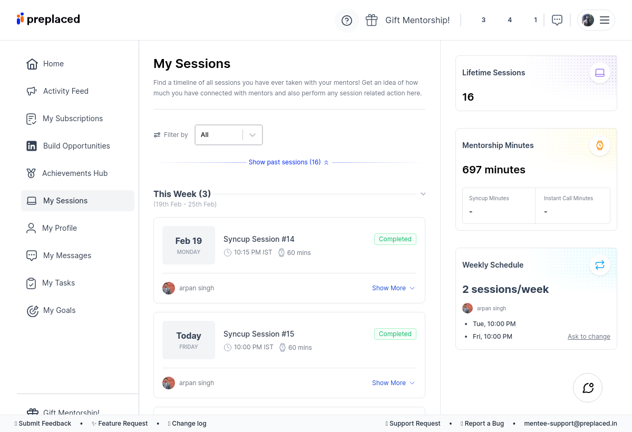
Task: Expand Show More on Syncup Session #15
Action: click(x=393, y=383)
